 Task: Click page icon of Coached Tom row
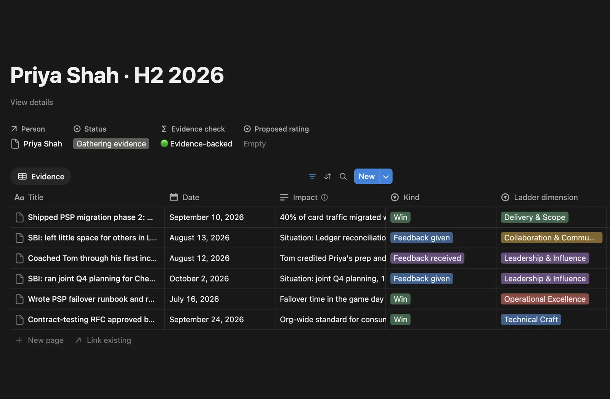click(x=19, y=258)
